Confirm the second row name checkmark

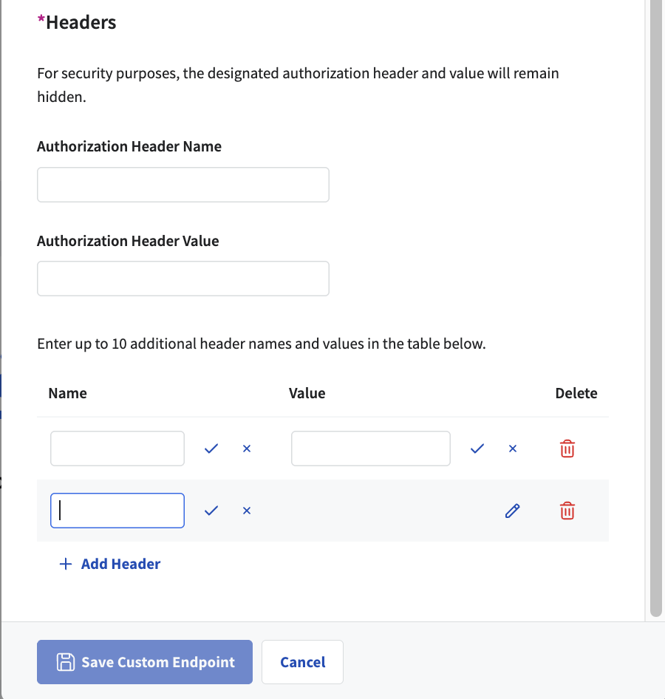tap(211, 511)
